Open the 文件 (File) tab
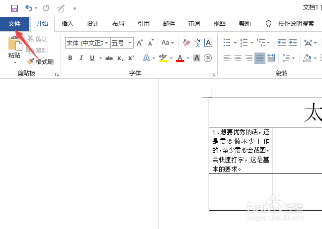322x229 pixels. click(14, 24)
